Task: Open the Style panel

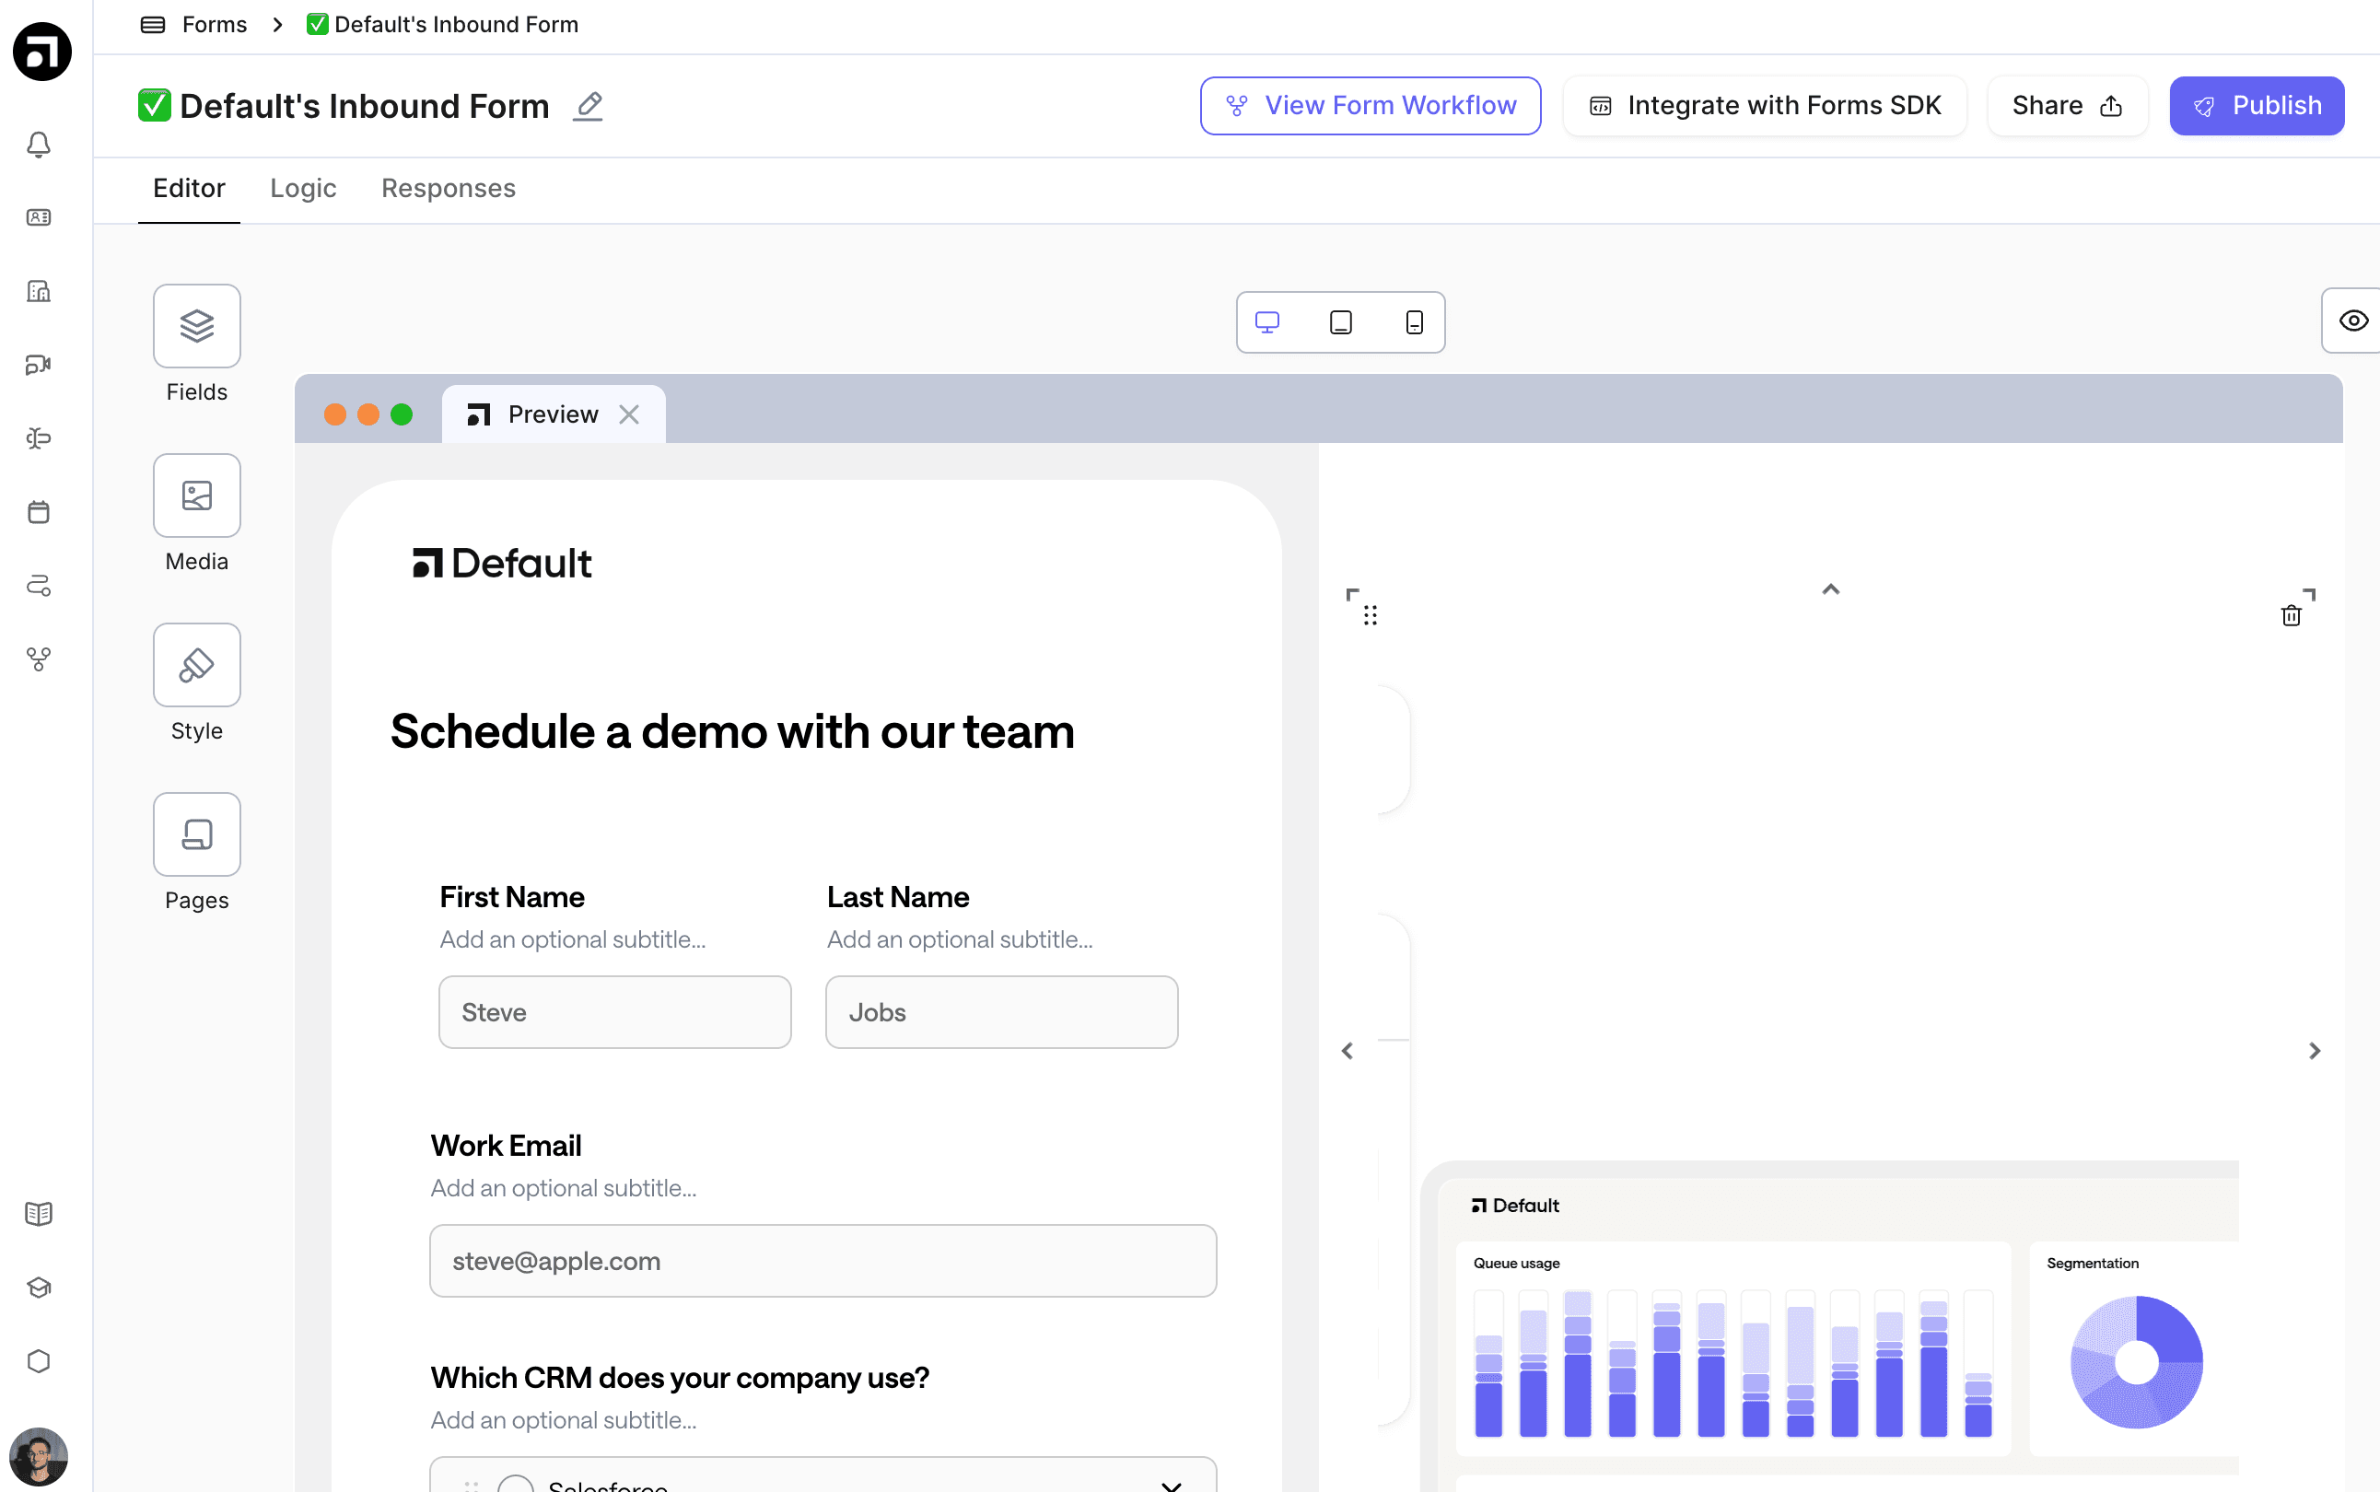Action: (196, 665)
